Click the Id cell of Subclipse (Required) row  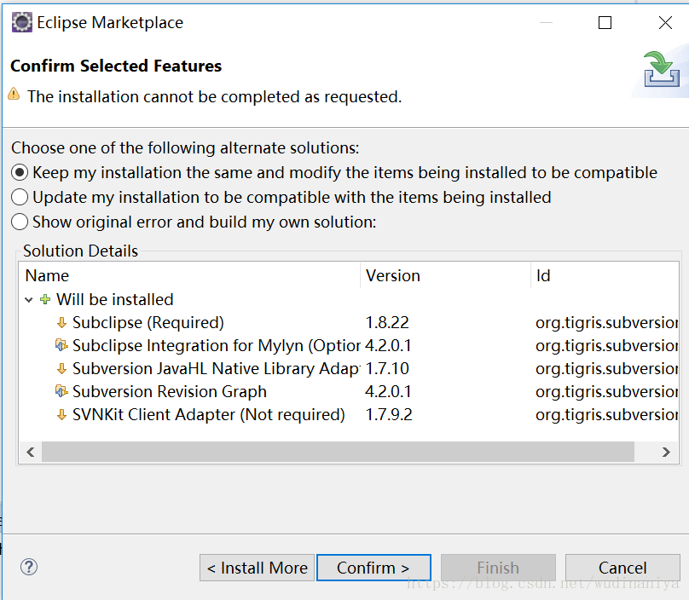(606, 323)
